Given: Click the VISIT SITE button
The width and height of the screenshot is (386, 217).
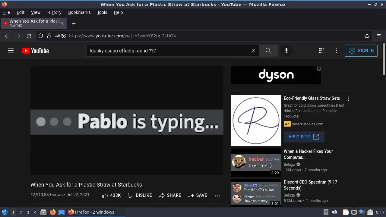Looking at the screenshot, I should click(304, 137).
